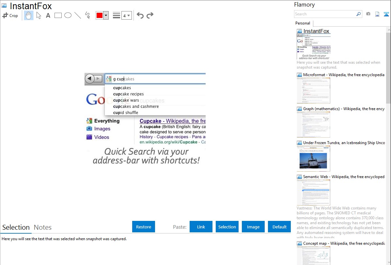
Task: Click the camera capture icon
Action: point(368,14)
